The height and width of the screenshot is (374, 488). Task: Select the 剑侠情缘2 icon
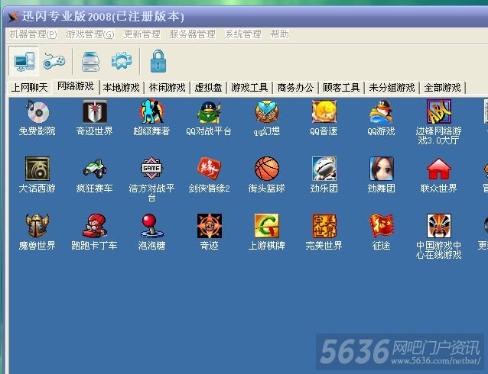point(209,169)
